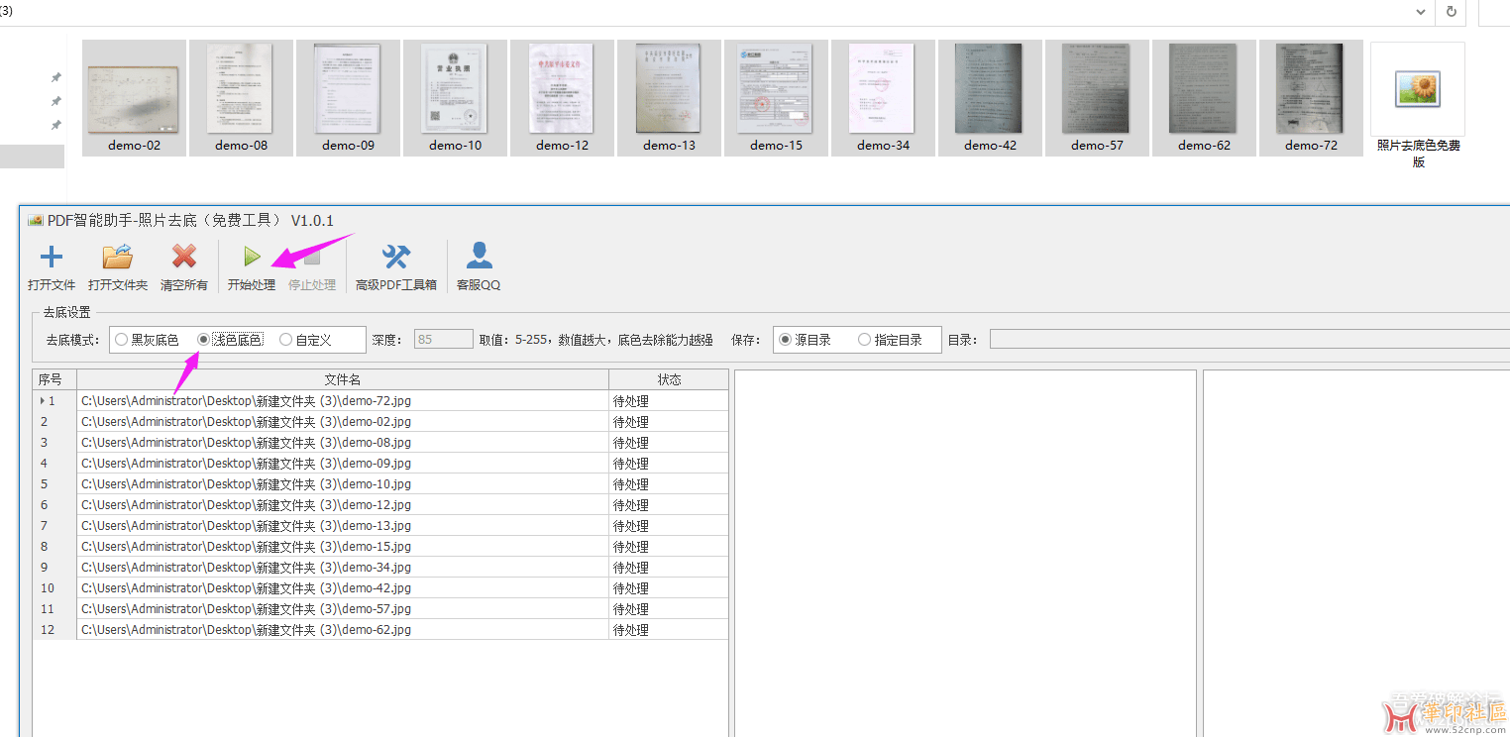Viewport: 1510px width, 737px height.
Task: Choose the 浅色底色 mode
Action: tap(204, 340)
